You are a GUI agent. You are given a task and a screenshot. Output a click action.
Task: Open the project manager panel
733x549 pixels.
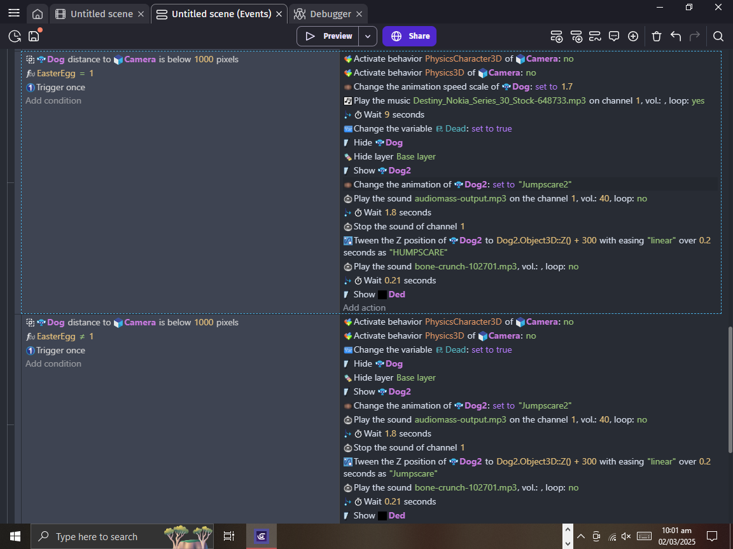point(14,36)
